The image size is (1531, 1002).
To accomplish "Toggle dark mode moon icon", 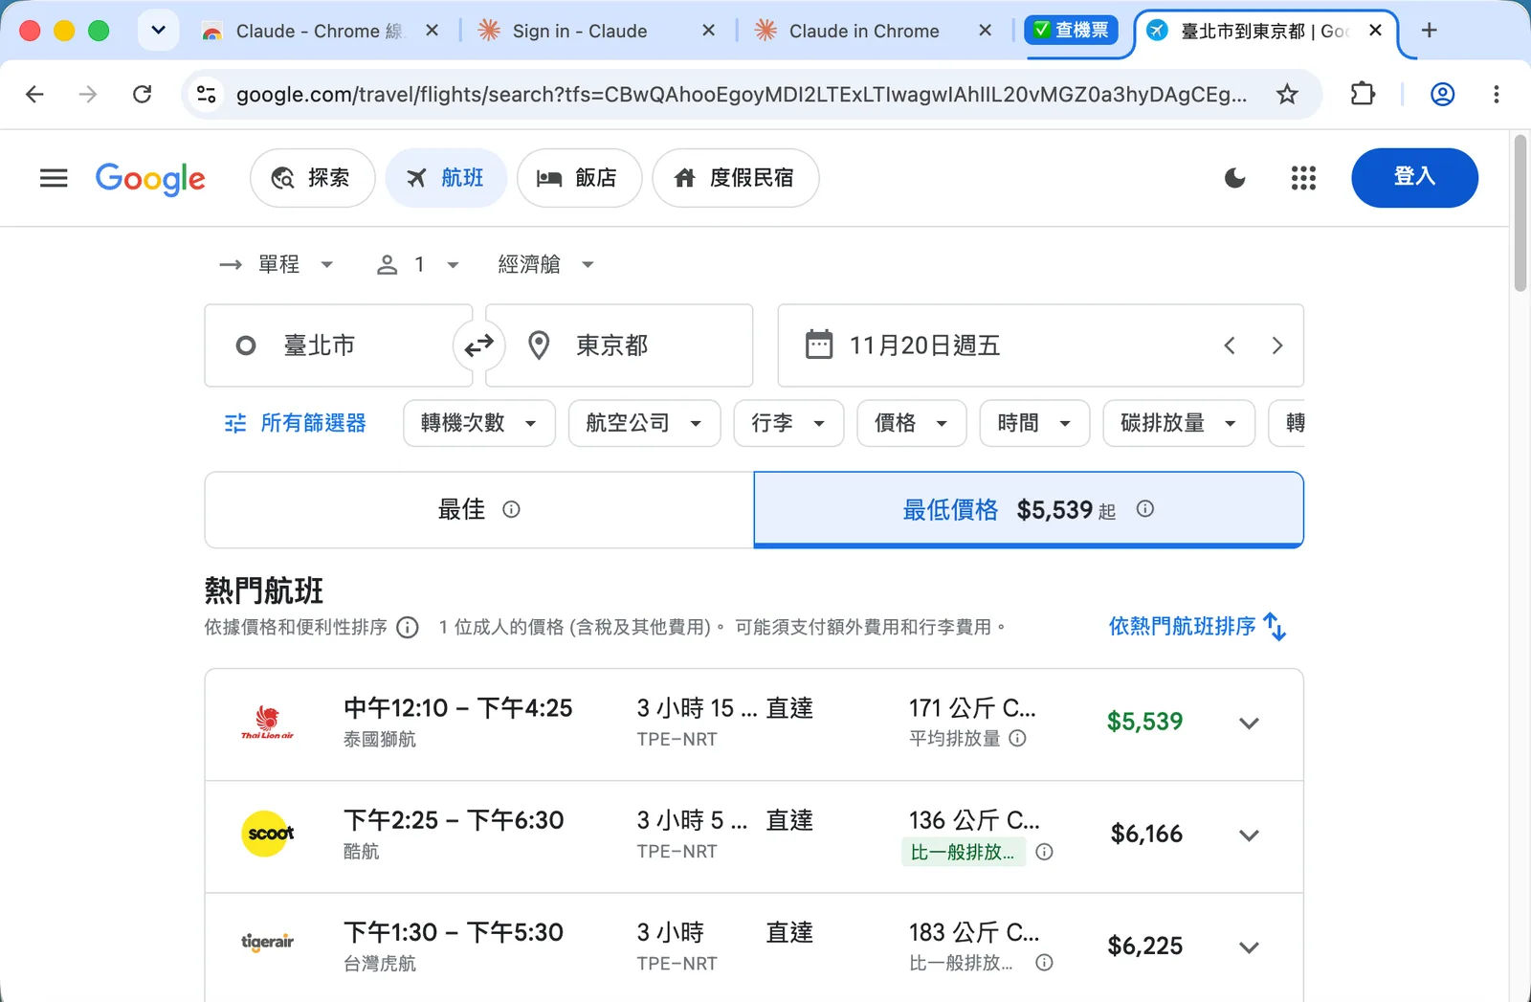I will 1235,178.
